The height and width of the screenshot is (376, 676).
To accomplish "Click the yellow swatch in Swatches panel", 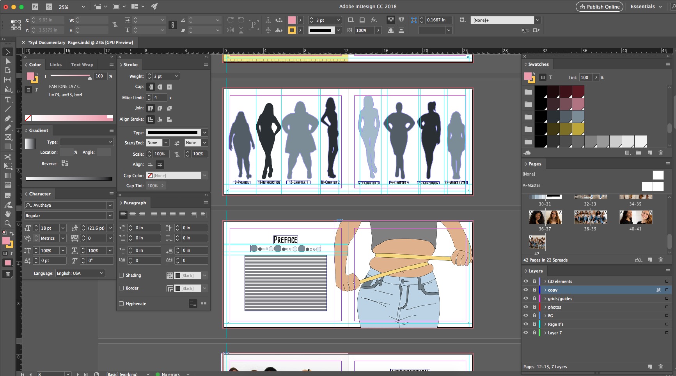I will click(x=578, y=129).
